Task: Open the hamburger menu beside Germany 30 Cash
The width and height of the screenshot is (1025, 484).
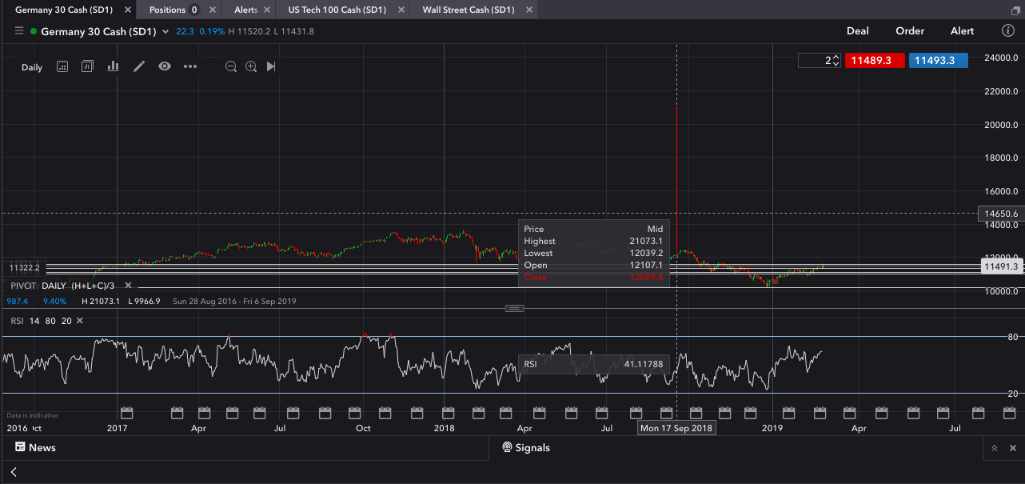Action: [19, 31]
